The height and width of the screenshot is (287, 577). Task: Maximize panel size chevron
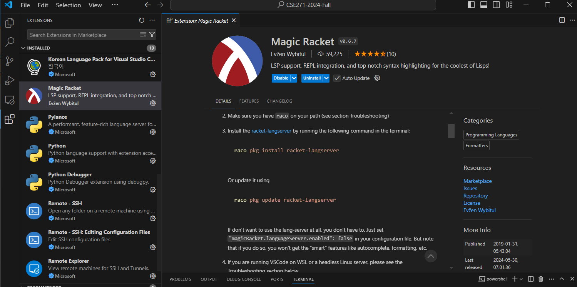pyautogui.click(x=562, y=279)
